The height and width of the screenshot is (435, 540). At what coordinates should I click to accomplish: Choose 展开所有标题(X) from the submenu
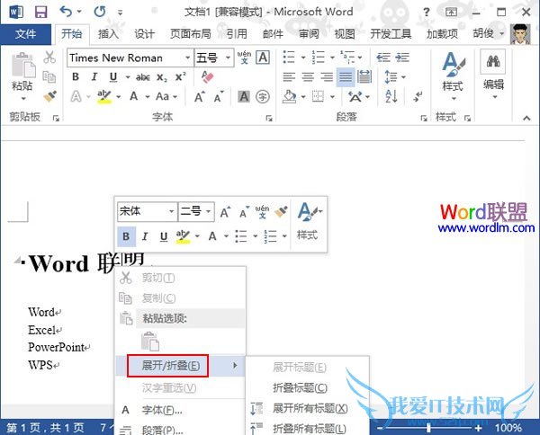[308, 408]
